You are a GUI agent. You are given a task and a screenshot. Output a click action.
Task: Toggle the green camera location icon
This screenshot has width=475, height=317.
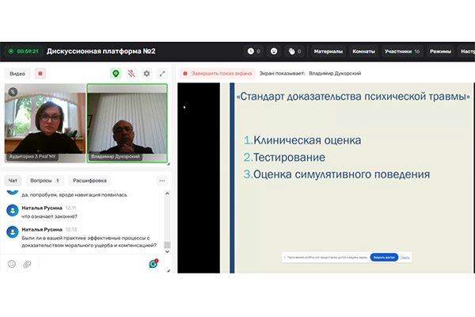(116, 73)
